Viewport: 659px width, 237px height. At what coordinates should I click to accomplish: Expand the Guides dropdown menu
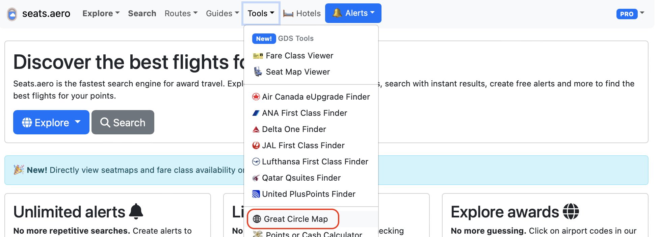pos(222,14)
